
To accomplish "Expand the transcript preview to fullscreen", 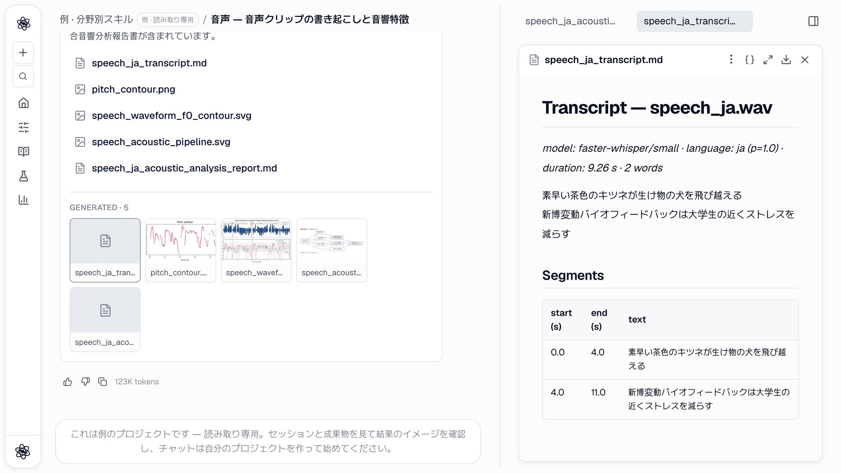I will click(x=768, y=59).
